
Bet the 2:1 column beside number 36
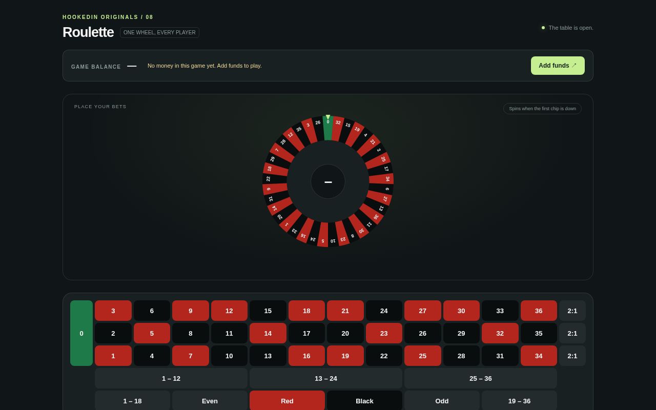(x=572, y=311)
